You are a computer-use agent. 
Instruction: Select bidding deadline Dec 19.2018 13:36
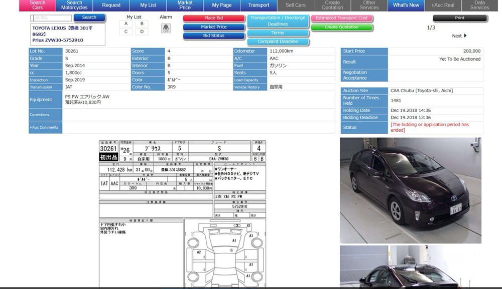[x=411, y=118]
